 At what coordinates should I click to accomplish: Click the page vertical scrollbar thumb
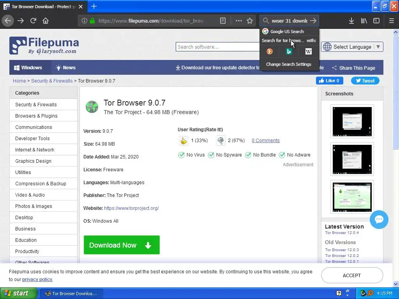pyautogui.click(x=395, y=92)
